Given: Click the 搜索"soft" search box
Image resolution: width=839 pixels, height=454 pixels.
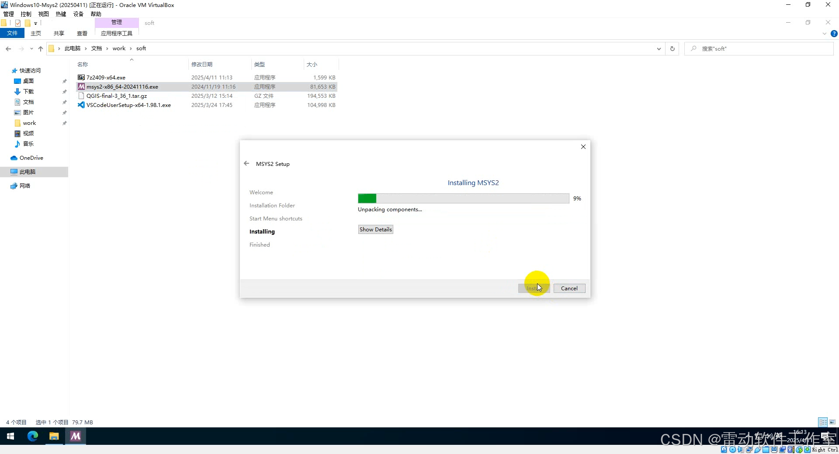Looking at the screenshot, I should (x=759, y=49).
